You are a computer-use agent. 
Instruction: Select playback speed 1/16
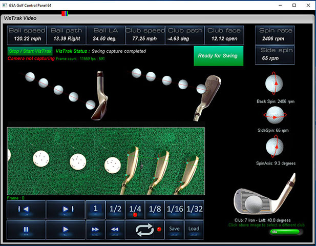[174, 210]
